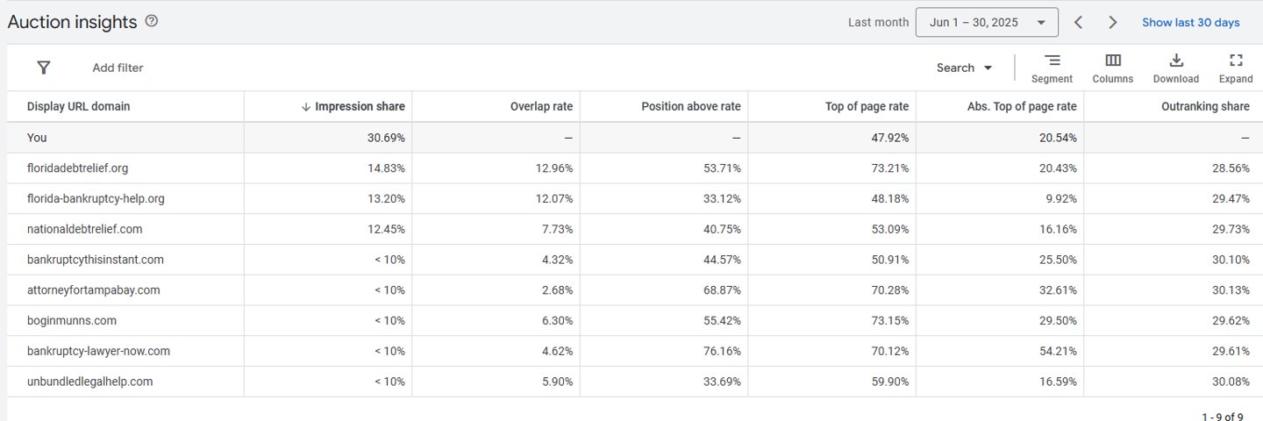Sort by Outranking share header
This screenshot has height=421, width=1263.
point(1205,107)
